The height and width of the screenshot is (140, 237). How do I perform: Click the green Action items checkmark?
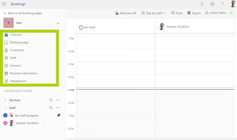coord(231,13)
